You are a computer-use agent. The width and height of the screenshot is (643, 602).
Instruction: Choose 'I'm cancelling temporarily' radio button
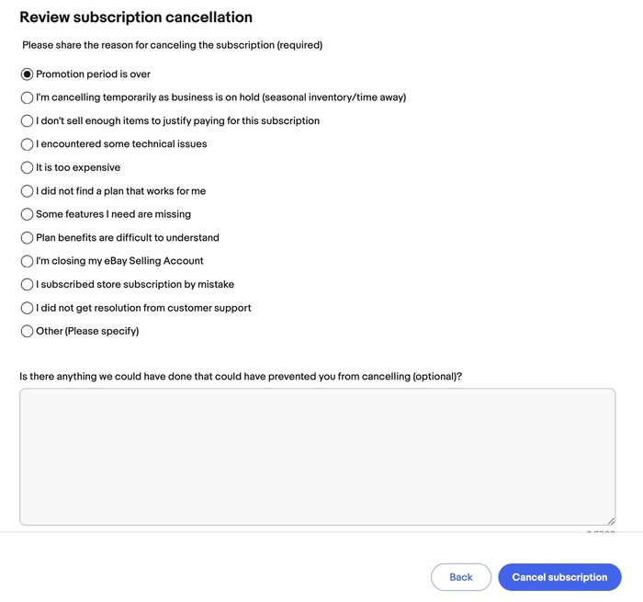pos(28,97)
